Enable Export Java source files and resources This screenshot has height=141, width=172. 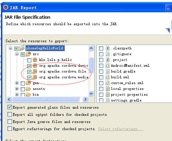(x=10, y=122)
